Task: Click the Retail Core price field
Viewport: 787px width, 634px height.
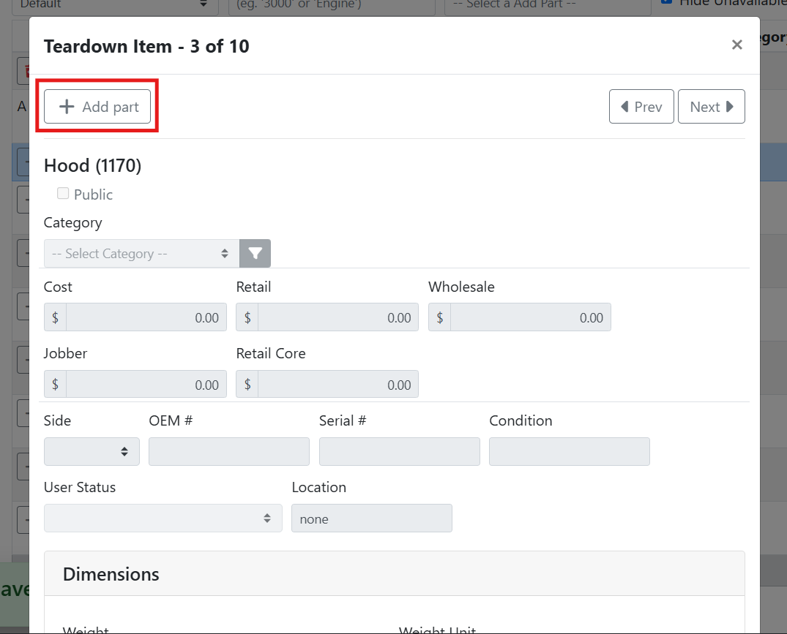Action: pos(337,384)
